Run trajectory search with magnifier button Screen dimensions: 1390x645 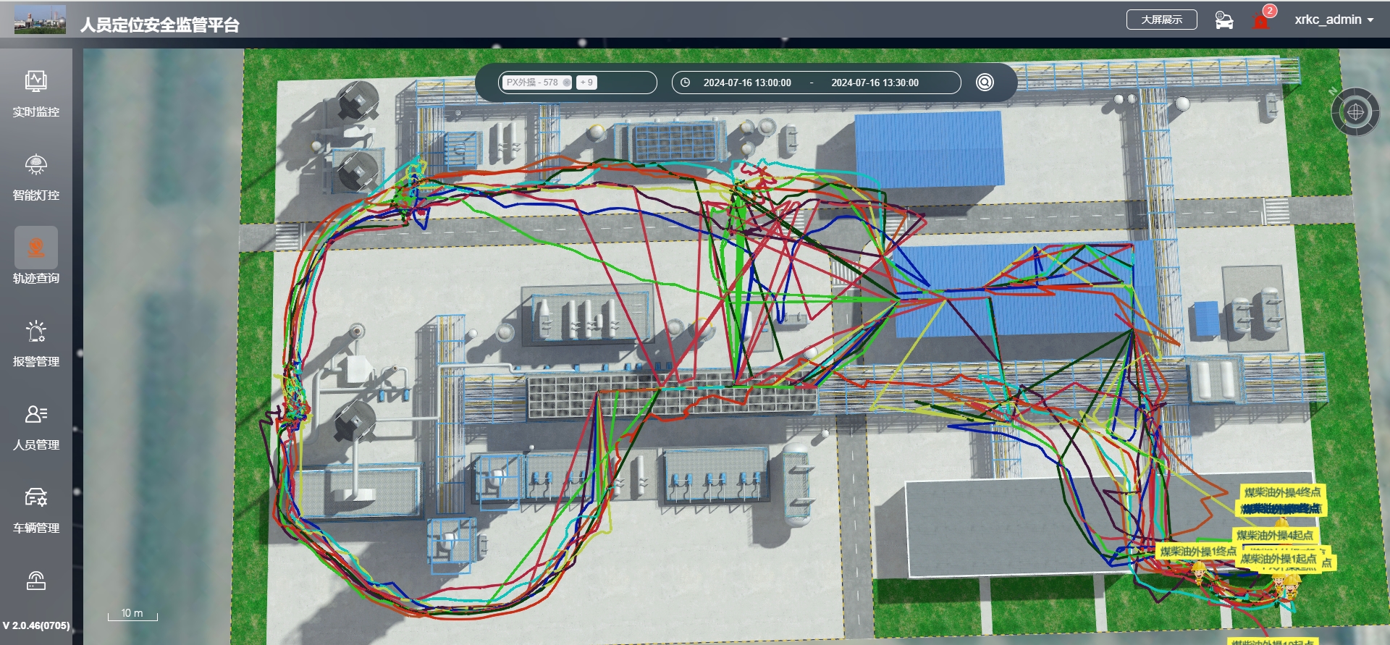985,83
